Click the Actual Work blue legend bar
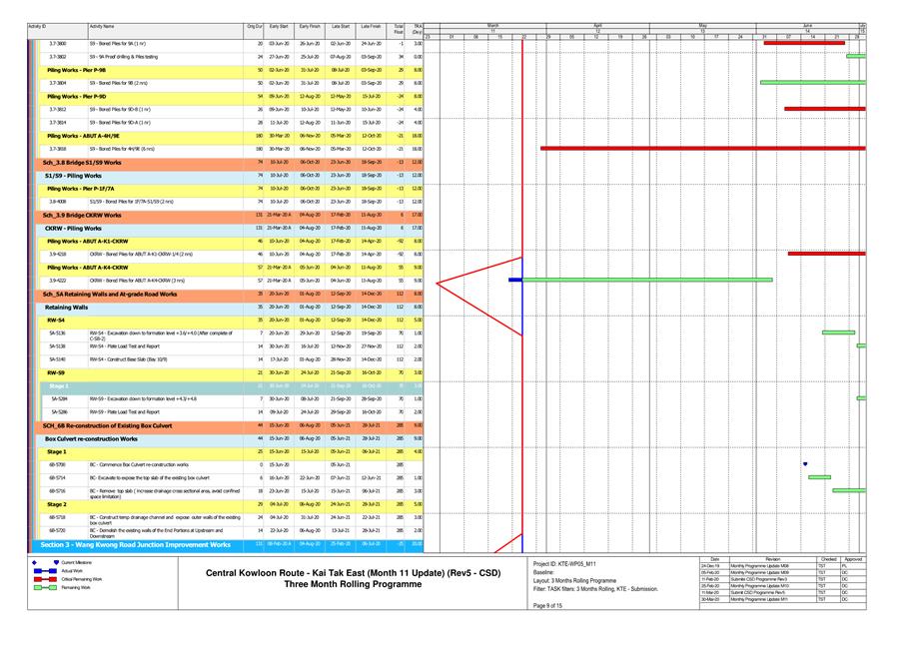Image resolution: width=918 pixels, height=649 pixels. (x=46, y=572)
